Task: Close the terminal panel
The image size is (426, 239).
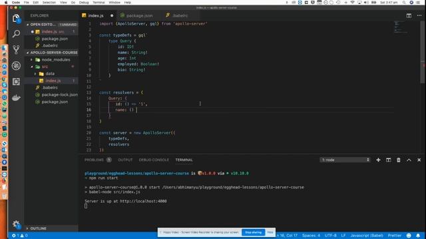Action: [x=419, y=160]
